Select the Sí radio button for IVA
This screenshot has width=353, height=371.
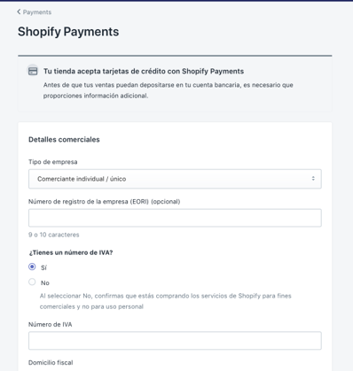click(32, 267)
